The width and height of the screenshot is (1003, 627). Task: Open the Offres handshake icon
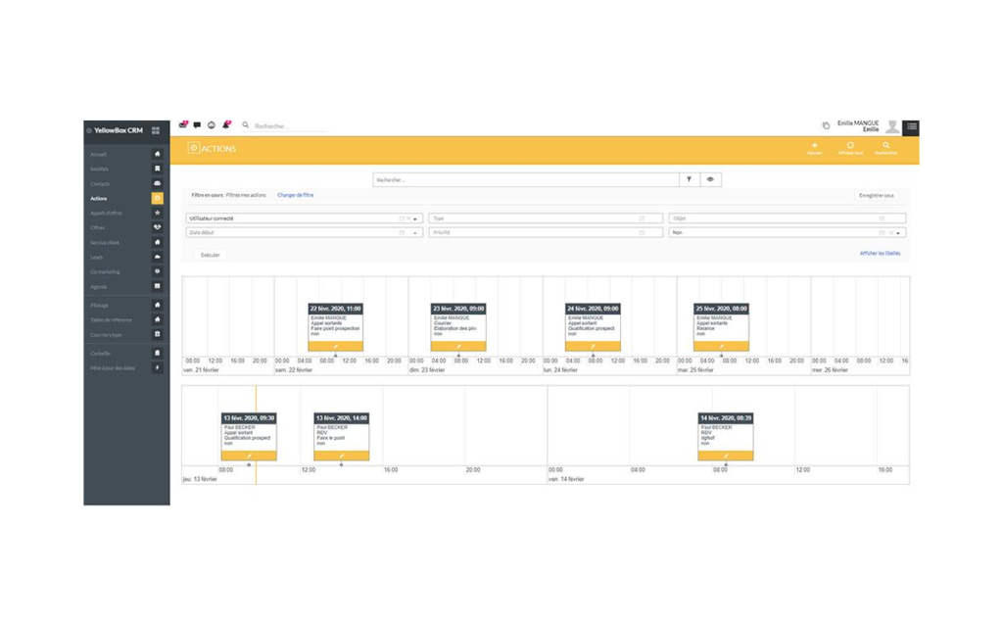tap(158, 227)
